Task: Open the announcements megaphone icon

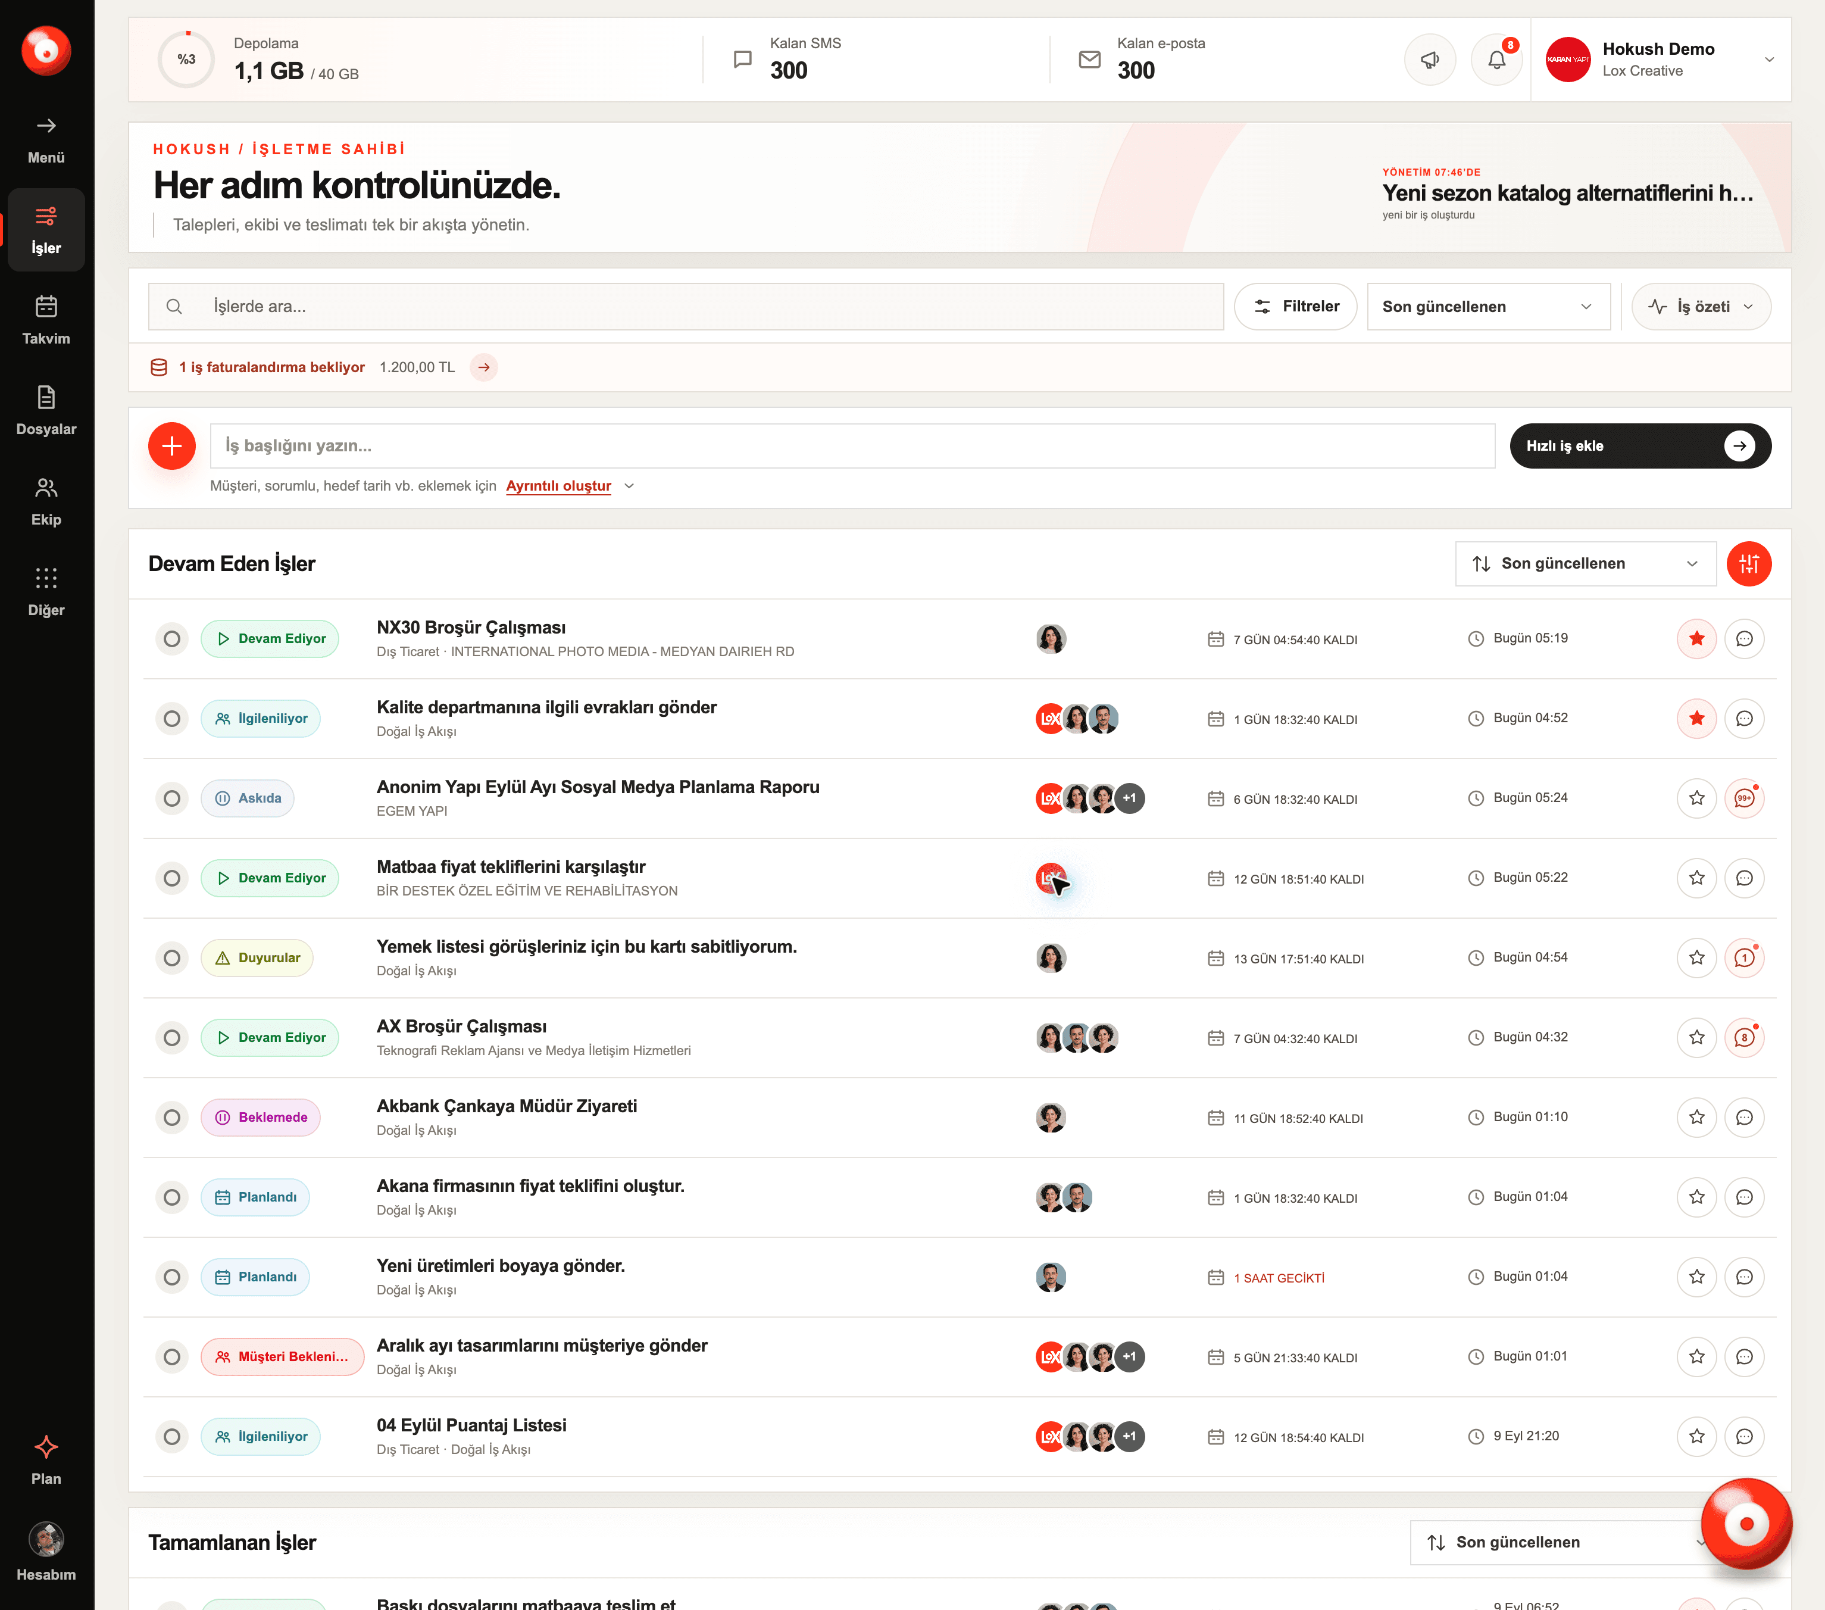Action: click(1430, 60)
